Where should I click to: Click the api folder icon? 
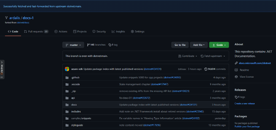[67, 98]
